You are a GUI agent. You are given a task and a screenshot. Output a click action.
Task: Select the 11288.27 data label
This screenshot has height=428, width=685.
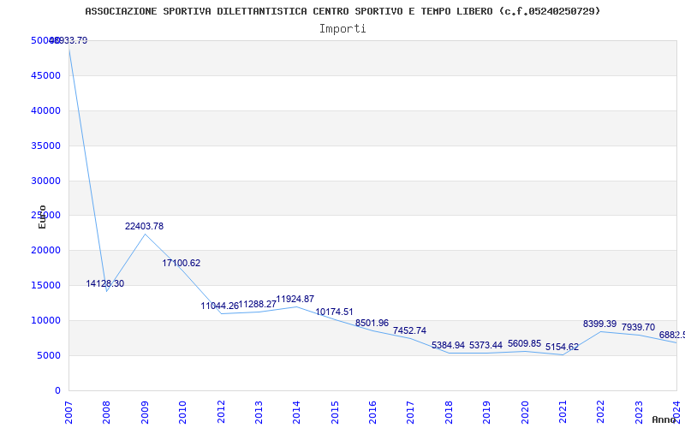pyautogui.click(x=258, y=304)
